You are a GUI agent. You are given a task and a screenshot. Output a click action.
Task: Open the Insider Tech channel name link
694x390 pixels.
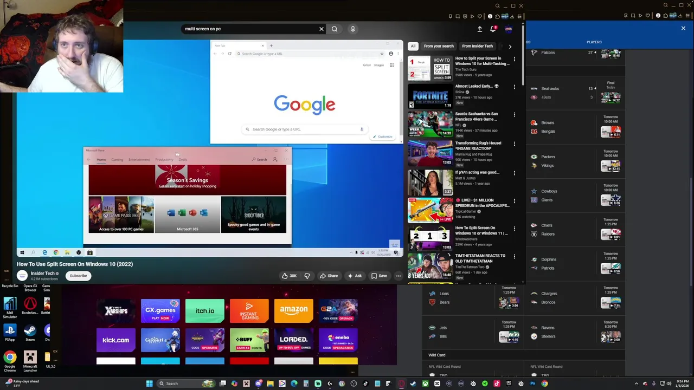pos(43,274)
